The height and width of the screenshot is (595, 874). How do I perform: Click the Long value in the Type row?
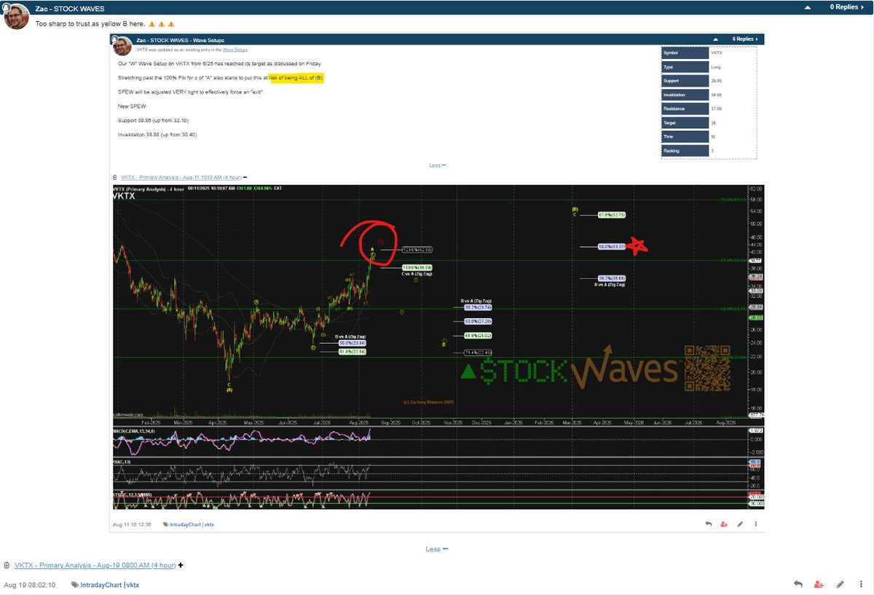click(x=716, y=67)
